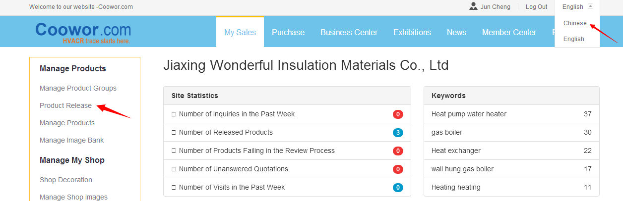Open Manage Image Bank link
The height and width of the screenshot is (201, 623).
coord(71,140)
